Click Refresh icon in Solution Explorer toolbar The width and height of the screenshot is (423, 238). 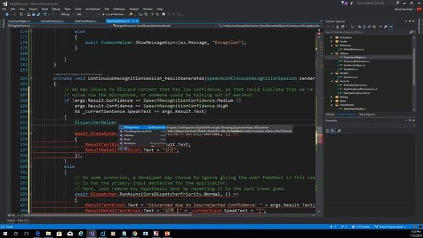tap(364, 26)
